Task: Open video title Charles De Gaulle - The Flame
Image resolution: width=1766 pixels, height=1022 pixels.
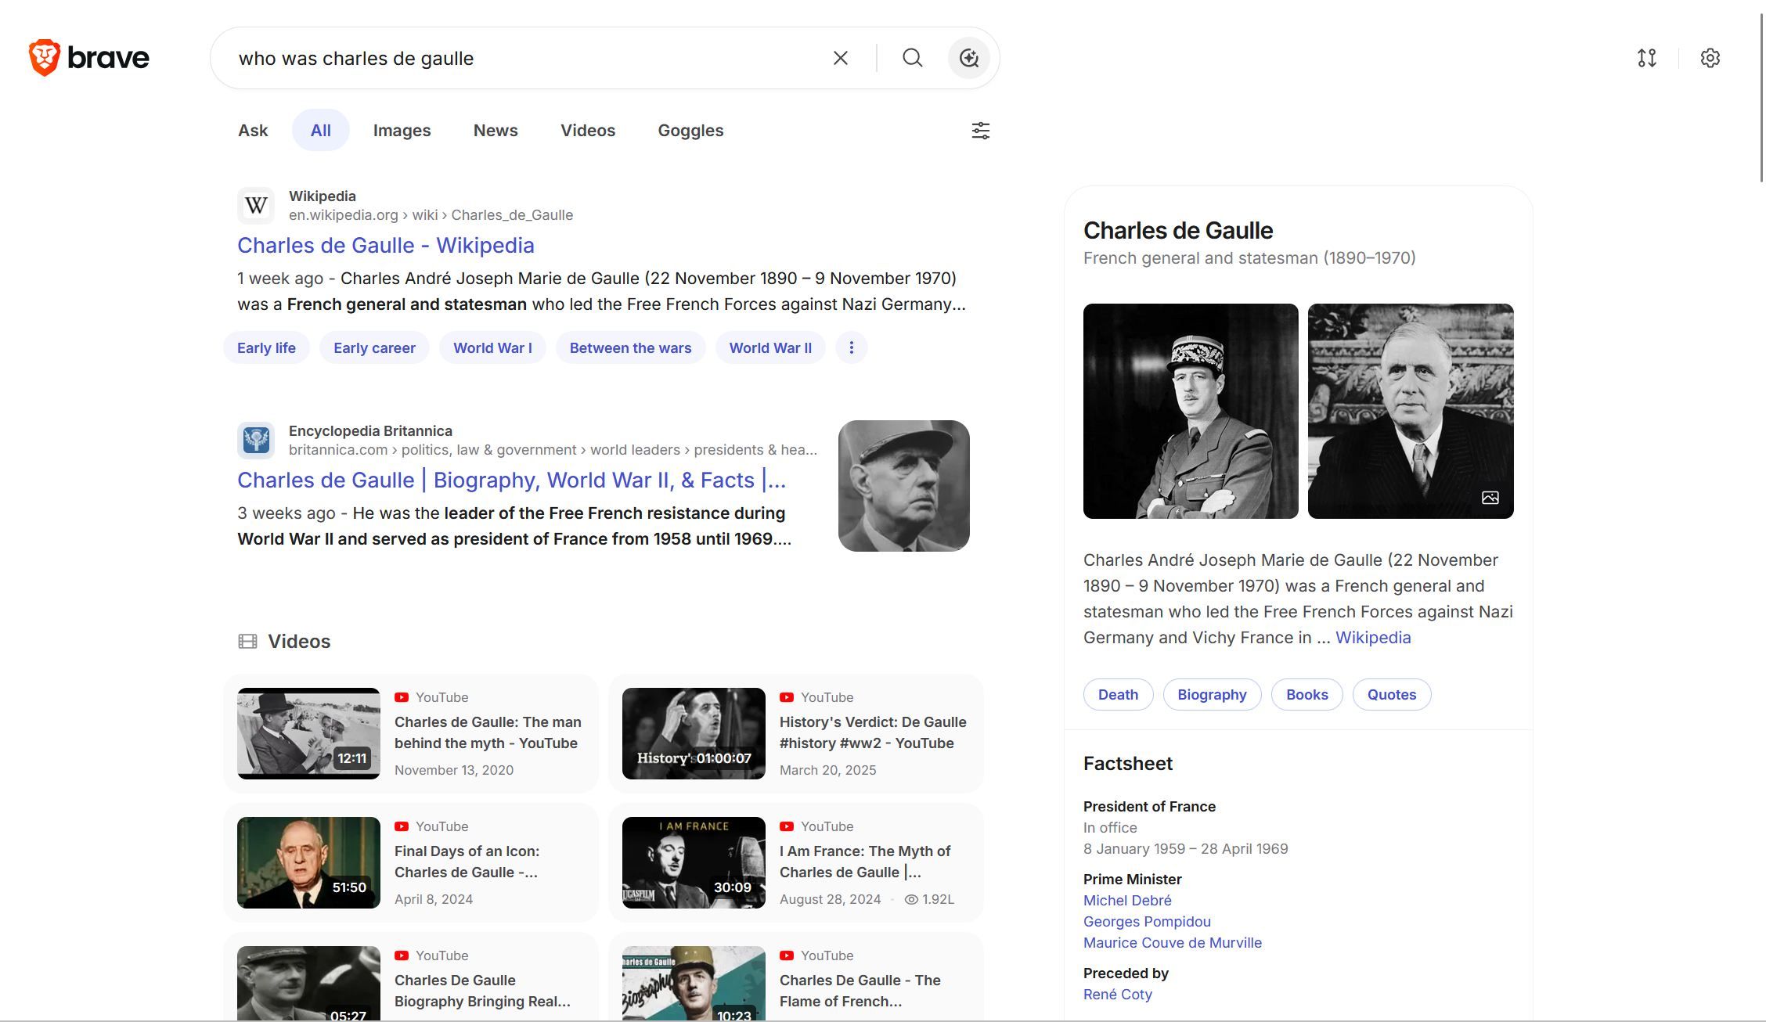Action: [860, 991]
